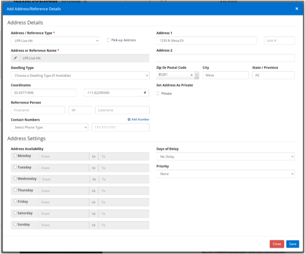Click the Monday From time field
The width and height of the screenshot is (305, 254).
(64, 156)
